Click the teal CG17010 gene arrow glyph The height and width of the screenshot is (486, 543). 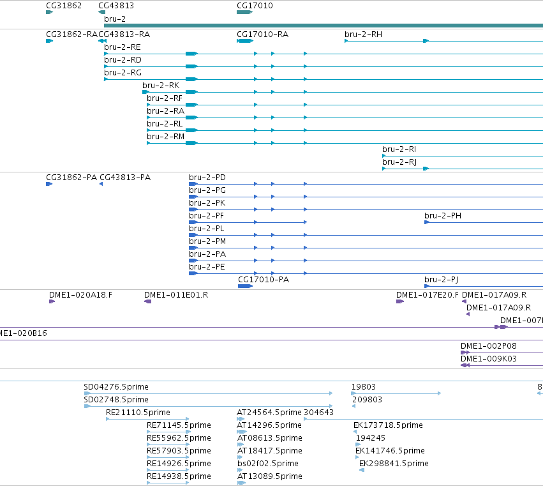[x=244, y=12]
